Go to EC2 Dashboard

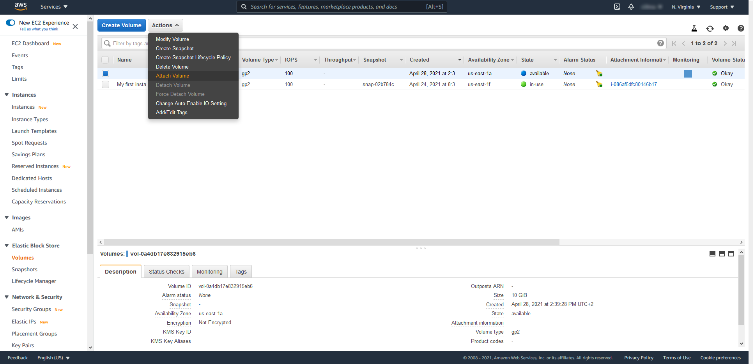click(30, 43)
